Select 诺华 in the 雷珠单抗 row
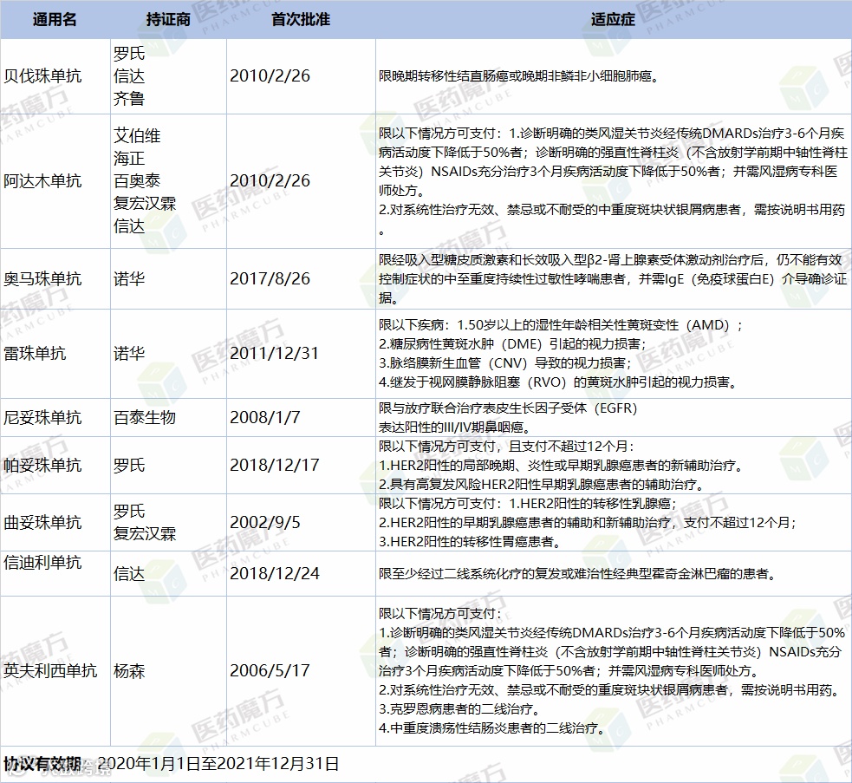Image resolution: width=852 pixels, height=783 pixels. [x=129, y=354]
